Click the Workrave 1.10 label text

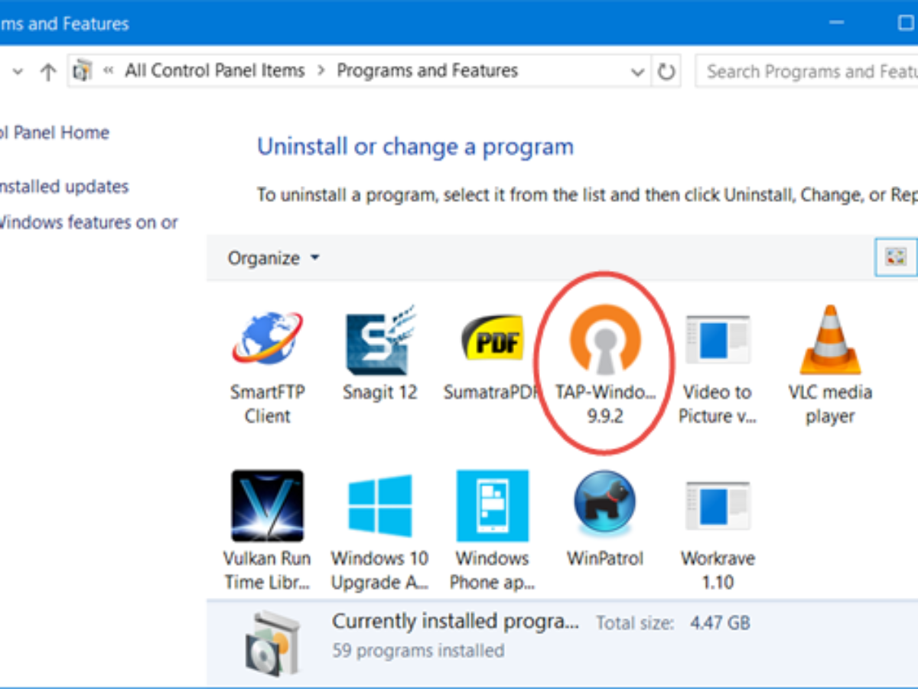(718, 570)
